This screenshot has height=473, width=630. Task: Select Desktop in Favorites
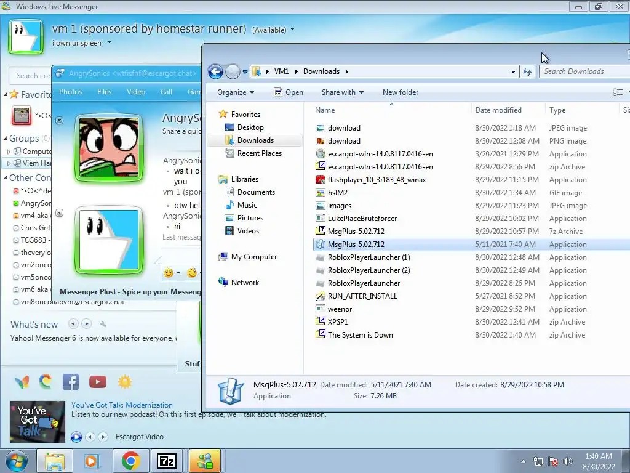point(250,127)
